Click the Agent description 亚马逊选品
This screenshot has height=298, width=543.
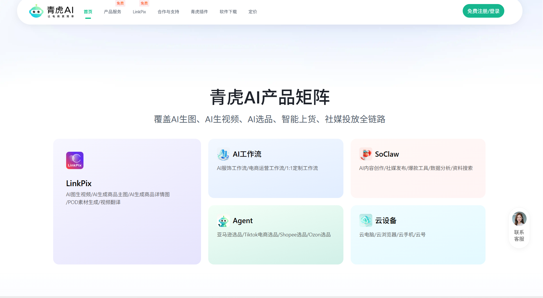[x=274, y=235]
